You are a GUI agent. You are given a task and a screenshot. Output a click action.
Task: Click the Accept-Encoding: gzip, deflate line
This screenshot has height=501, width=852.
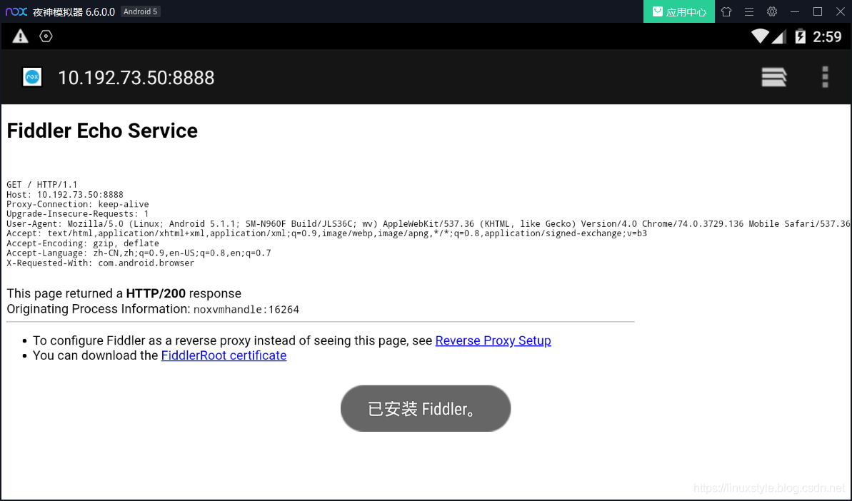[83, 243]
